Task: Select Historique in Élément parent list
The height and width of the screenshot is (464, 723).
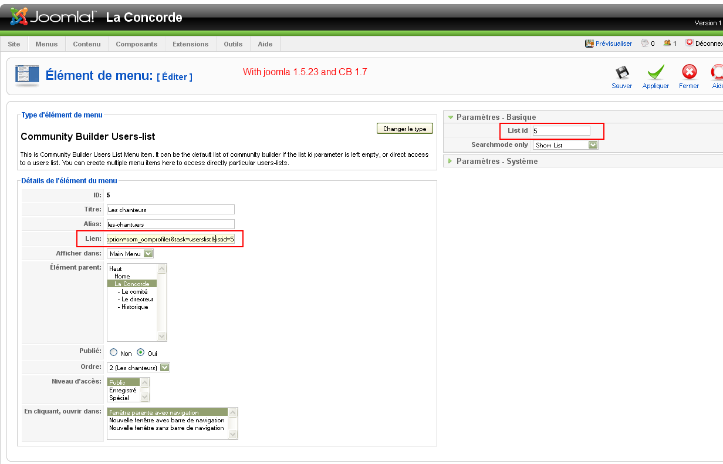Action: coord(133,307)
